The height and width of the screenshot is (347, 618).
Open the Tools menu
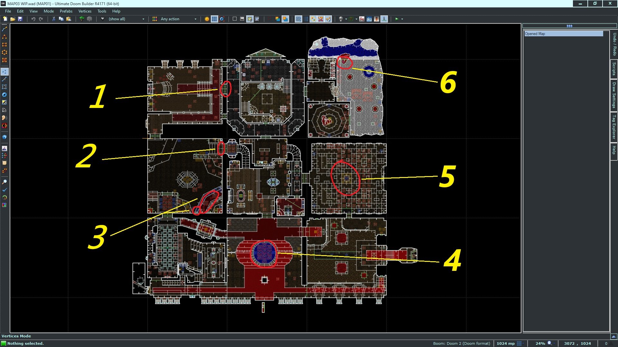coord(102,11)
